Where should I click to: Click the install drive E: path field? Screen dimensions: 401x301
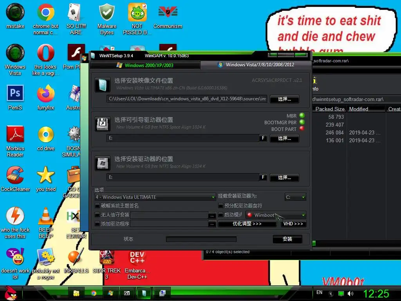182,177
